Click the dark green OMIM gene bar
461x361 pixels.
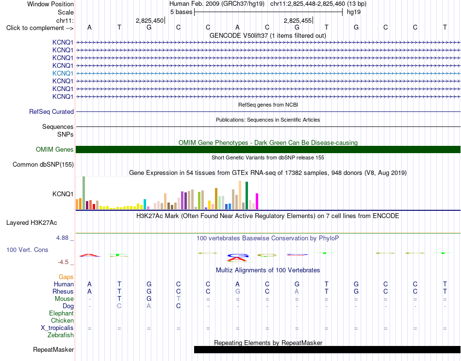pos(268,149)
